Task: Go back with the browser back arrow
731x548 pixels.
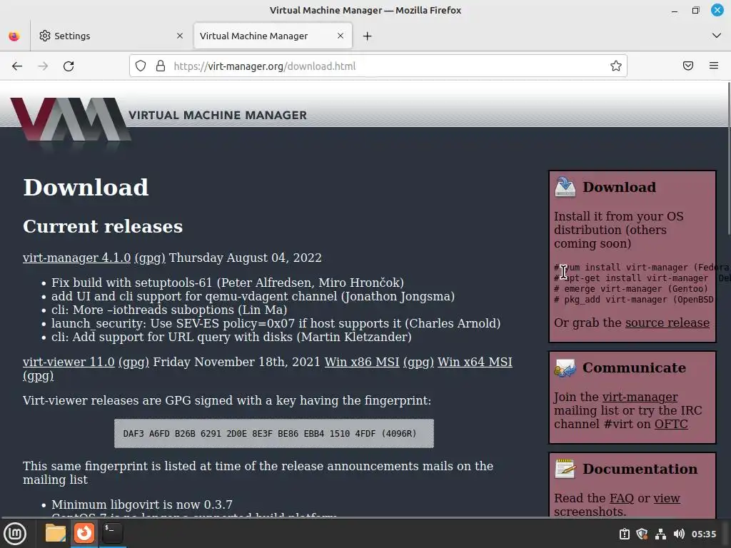Action: point(17,66)
